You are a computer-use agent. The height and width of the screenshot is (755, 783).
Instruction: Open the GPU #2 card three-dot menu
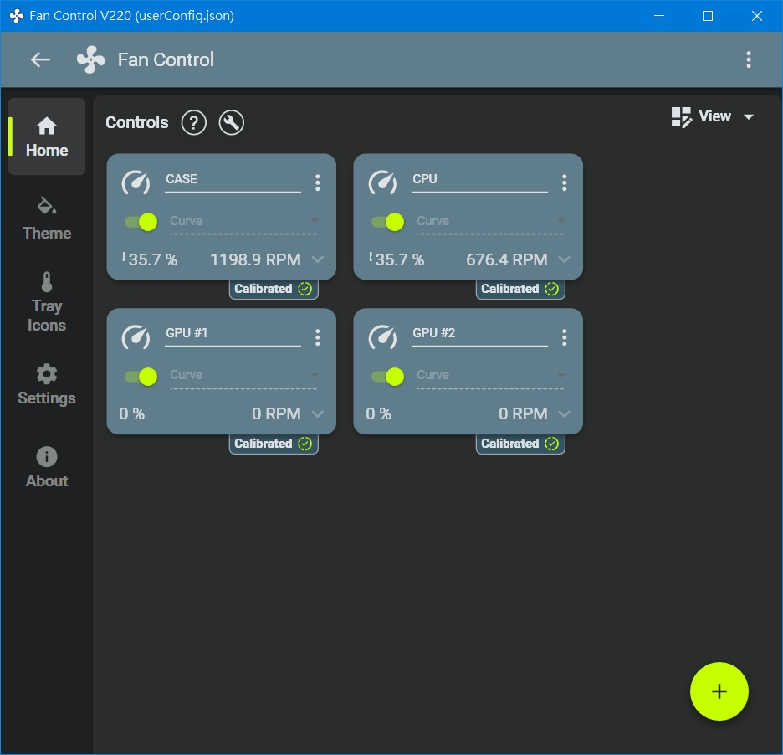(564, 336)
